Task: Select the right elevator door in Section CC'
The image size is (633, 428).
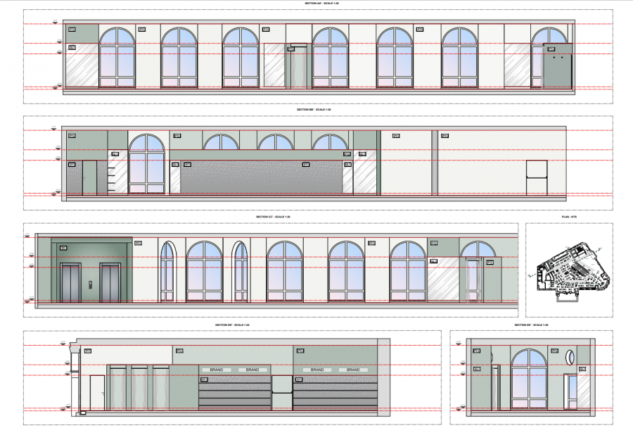Action: 110,282
